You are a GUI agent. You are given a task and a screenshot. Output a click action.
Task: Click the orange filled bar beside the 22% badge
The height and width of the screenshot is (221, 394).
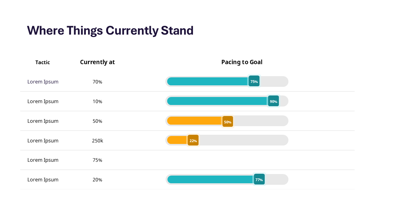coord(177,140)
